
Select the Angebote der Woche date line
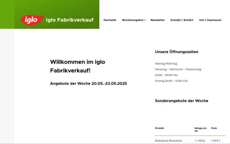[89, 83]
